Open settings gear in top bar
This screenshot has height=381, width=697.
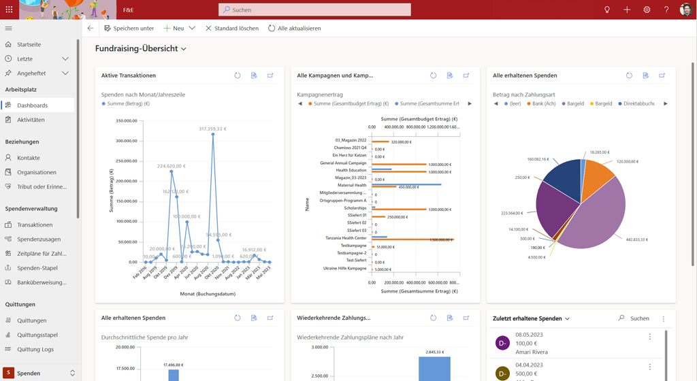pos(647,10)
